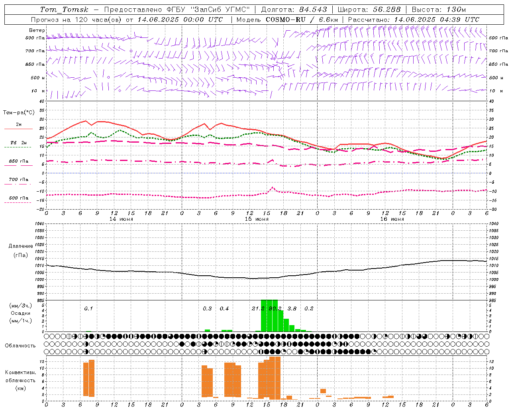Click the computed time "14.06.2025 04:39 UTC"

[x=437, y=20]
